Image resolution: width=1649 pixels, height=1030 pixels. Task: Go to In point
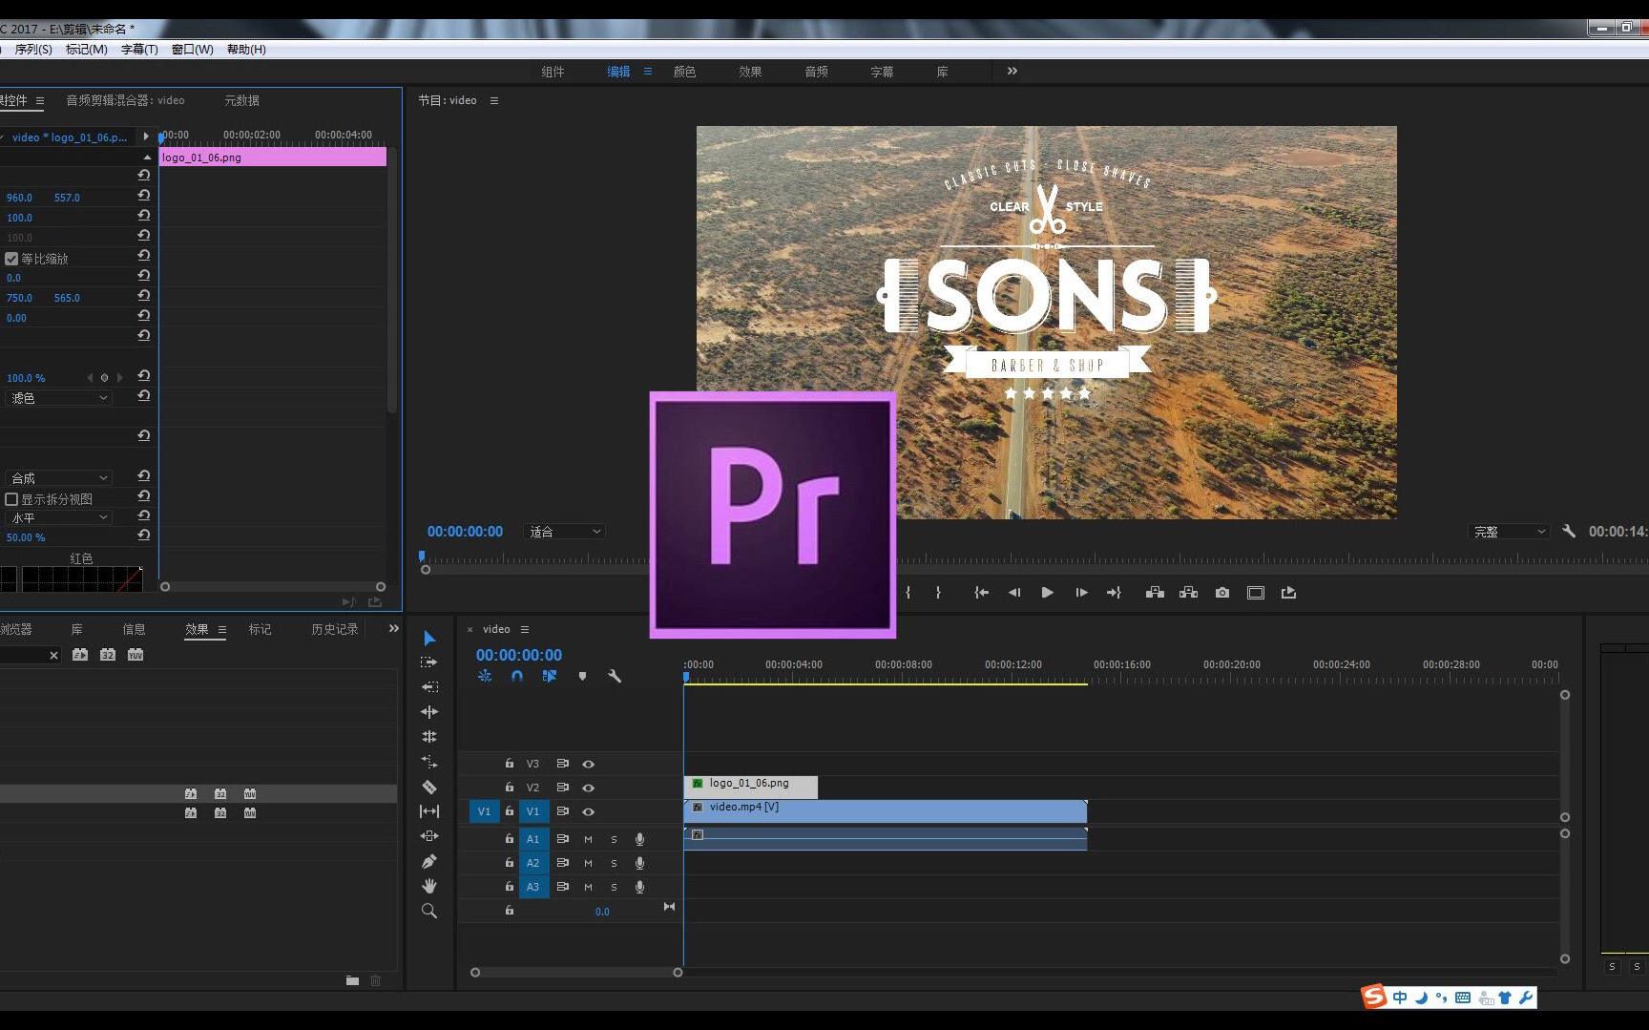pyautogui.click(x=981, y=593)
